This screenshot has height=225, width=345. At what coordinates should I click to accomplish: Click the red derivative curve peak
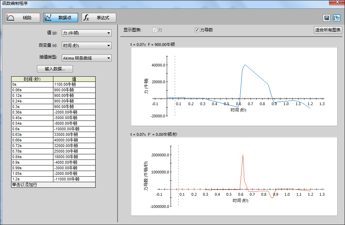[x=243, y=154]
